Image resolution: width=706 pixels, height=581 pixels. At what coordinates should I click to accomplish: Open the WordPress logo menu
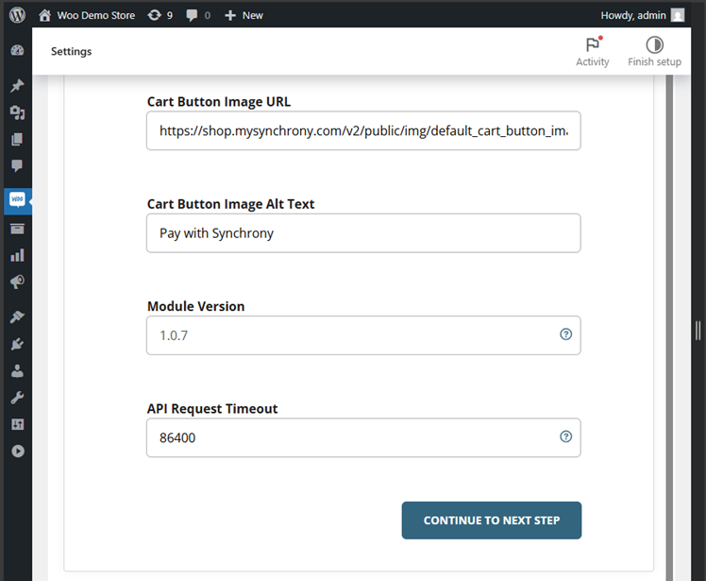click(17, 15)
